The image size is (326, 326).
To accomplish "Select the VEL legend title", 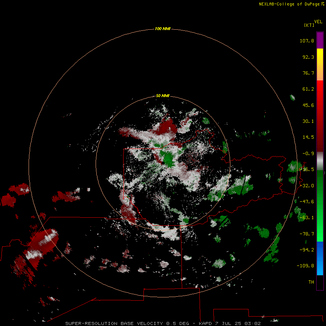I will 318,22.
